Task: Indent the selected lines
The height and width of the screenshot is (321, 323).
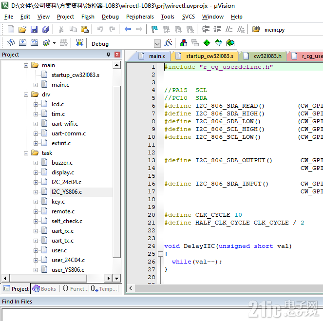Action: click(x=206, y=29)
